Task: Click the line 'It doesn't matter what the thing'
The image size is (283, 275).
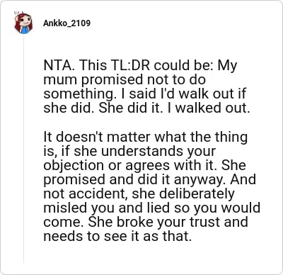Action: click(146, 137)
